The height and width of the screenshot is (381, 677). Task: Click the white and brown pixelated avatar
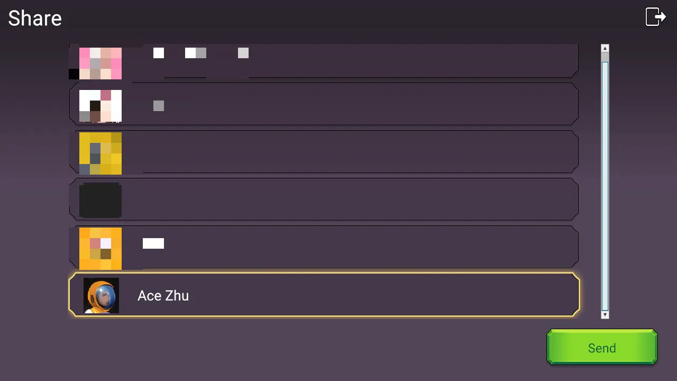point(100,105)
